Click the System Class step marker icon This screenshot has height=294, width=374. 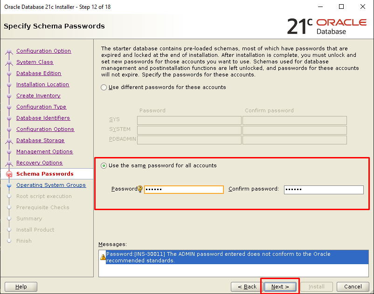(9, 62)
